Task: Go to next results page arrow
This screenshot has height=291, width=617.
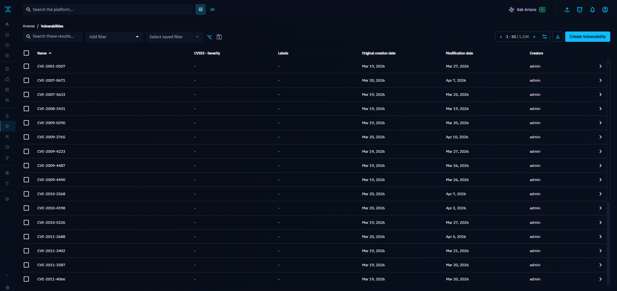Action: [534, 37]
